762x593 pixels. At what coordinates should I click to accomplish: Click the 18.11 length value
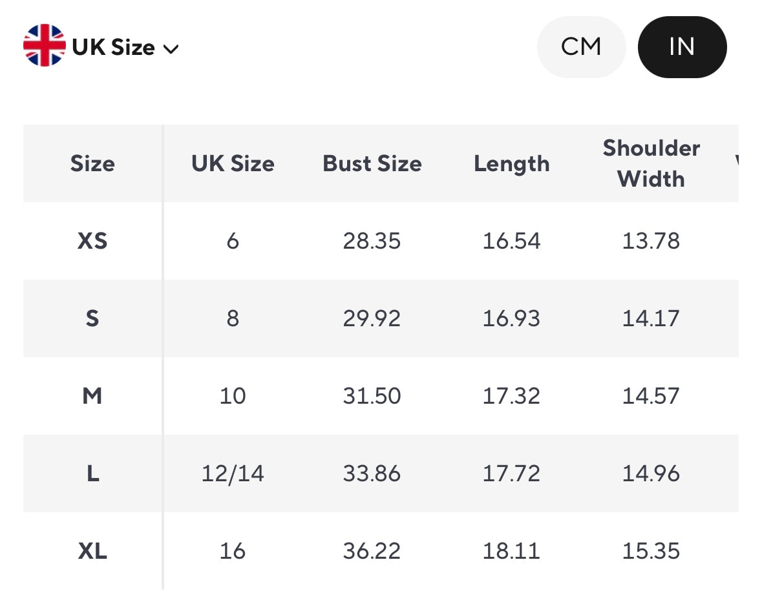coord(512,551)
